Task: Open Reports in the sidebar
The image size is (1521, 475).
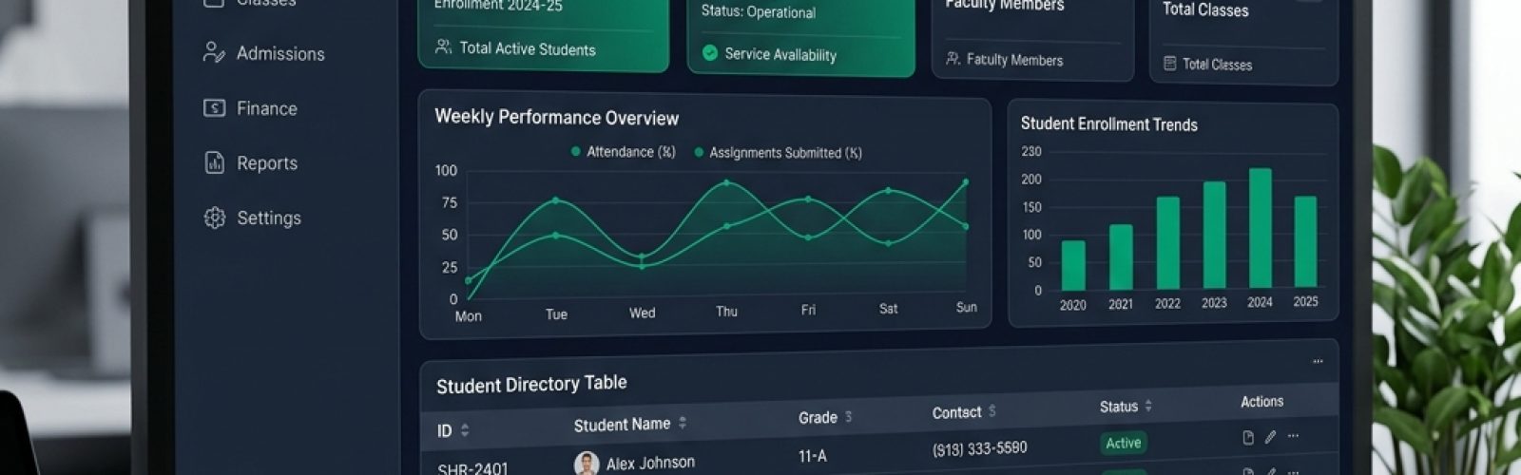Action: 251,162
